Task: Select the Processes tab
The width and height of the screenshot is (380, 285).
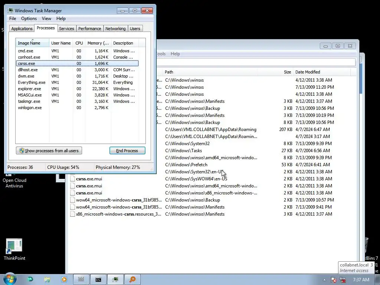Action: click(46, 28)
